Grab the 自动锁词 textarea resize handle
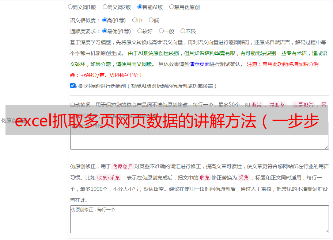The image size is (333, 240). click(x=326, y=147)
